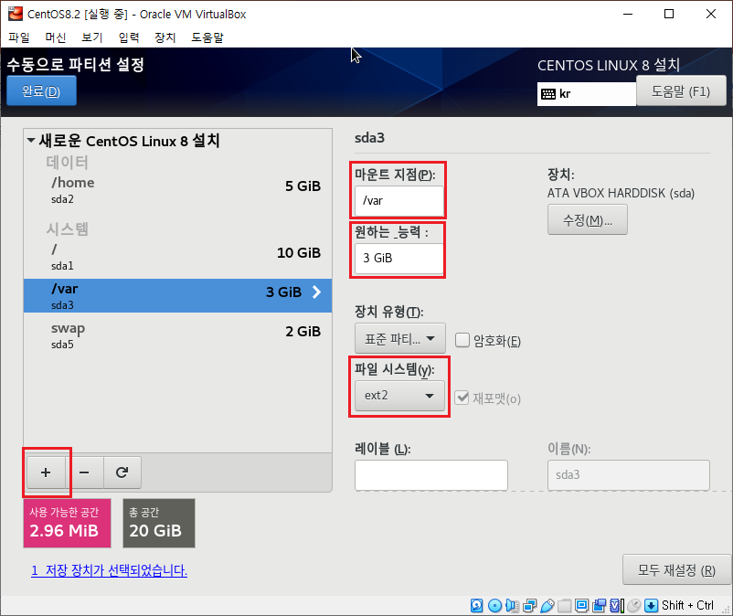Toggle the 재포맷 reformat checkbox
This screenshot has height=616, width=733.
coord(462,398)
